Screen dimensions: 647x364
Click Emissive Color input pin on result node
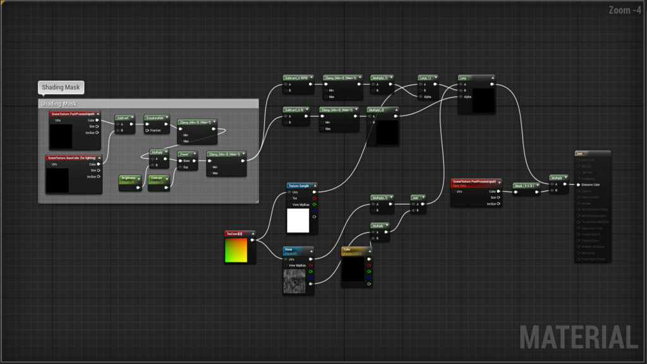pos(579,185)
